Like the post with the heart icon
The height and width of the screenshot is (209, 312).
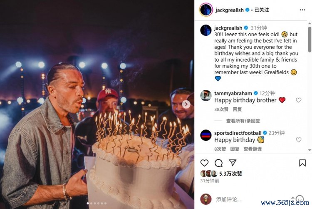(x=204, y=163)
